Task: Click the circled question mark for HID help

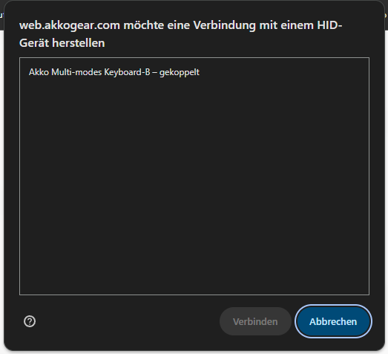Action: click(30, 321)
